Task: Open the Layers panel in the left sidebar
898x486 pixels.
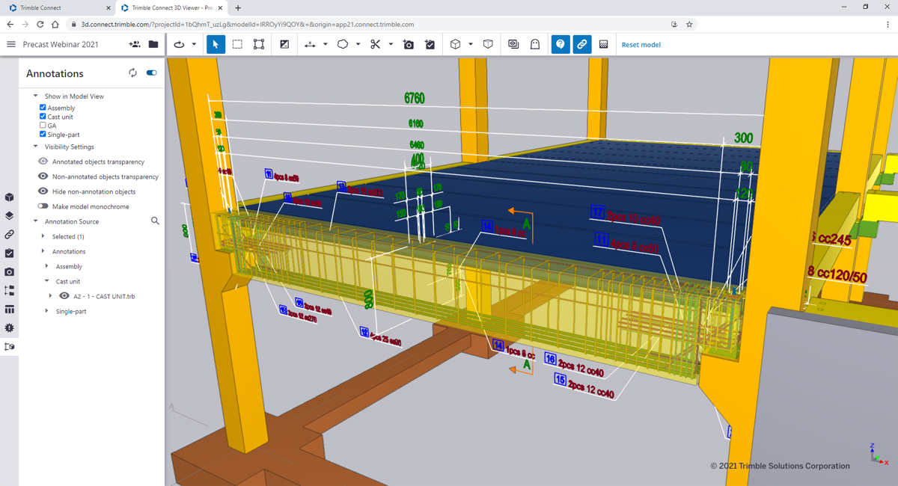Action: (9, 215)
